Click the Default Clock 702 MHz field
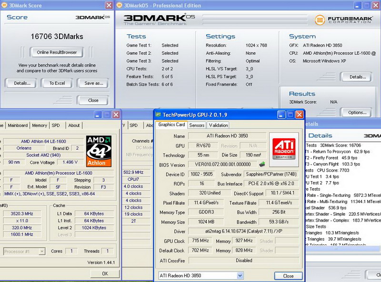This screenshot has height=282, width=381. [200, 250]
